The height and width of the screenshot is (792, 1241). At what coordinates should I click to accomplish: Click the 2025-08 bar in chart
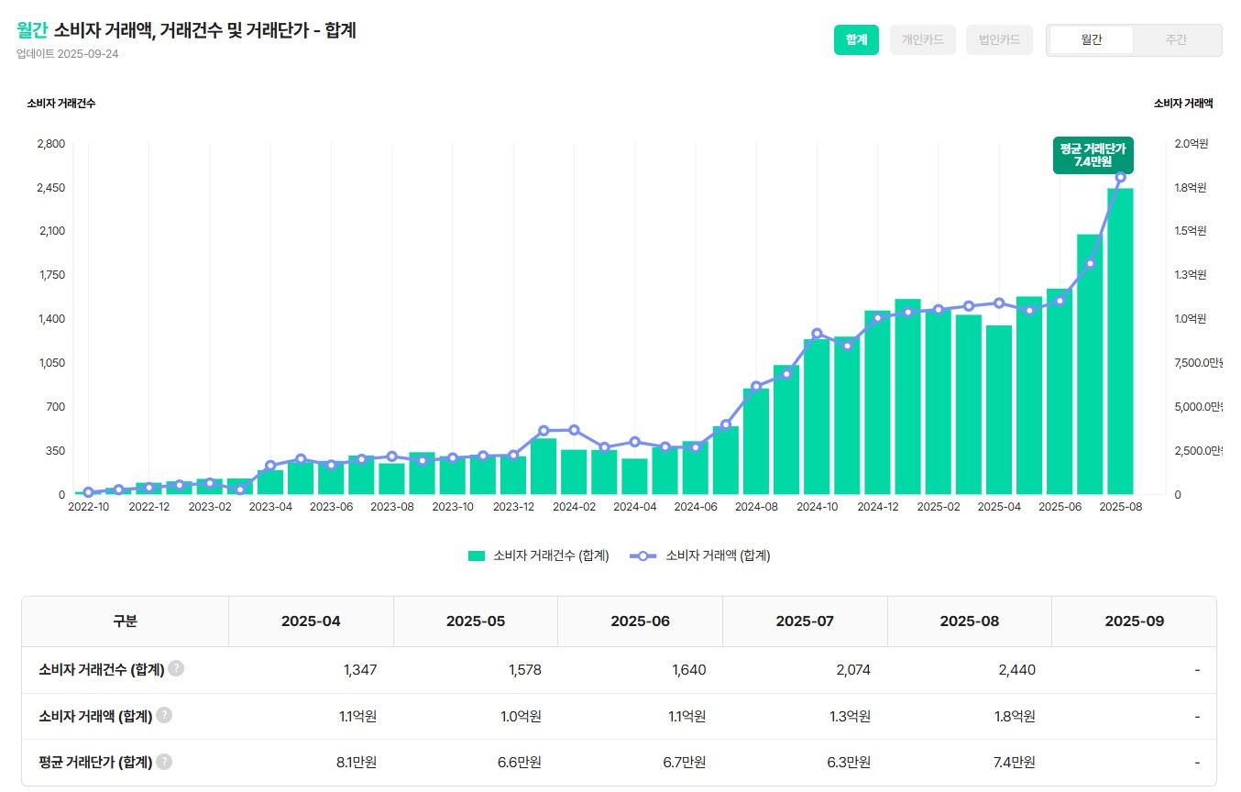click(x=1120, y=348)
